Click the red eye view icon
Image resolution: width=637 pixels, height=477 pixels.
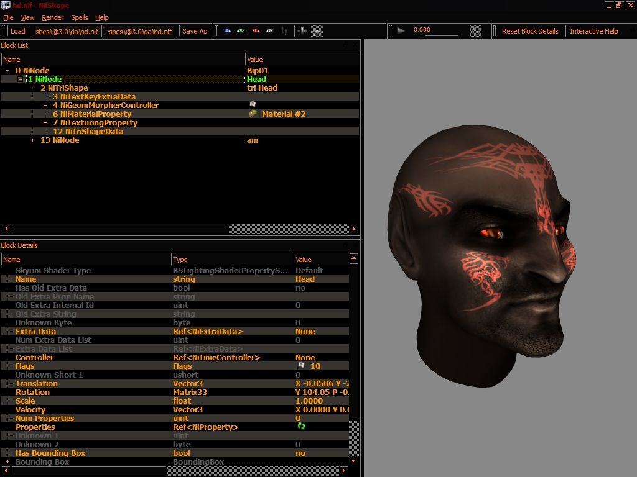pyautogui.click(x=256, y=31)
